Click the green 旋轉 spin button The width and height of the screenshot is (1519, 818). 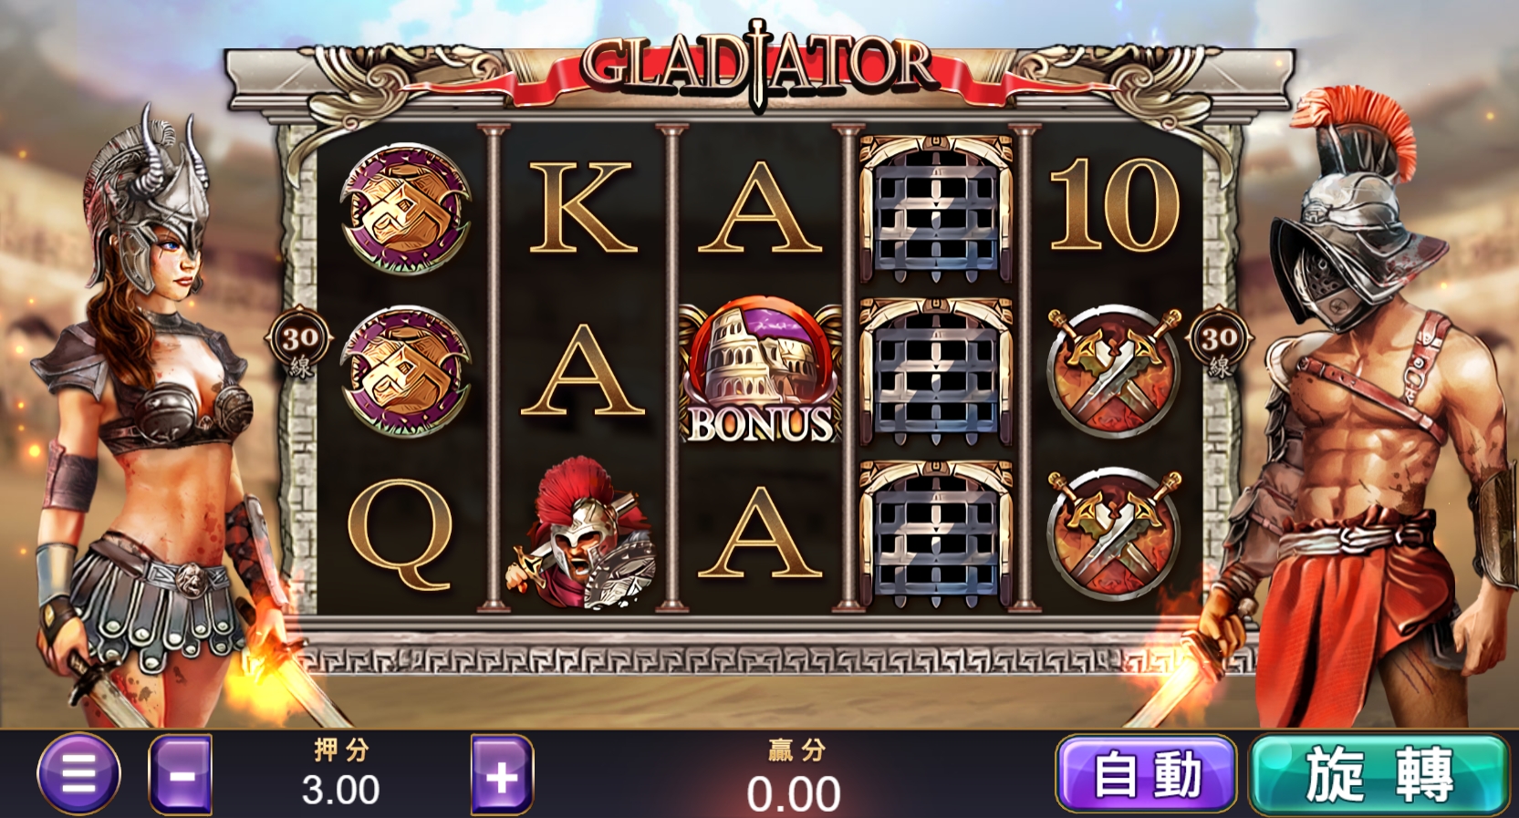(x=1379, y=774)
